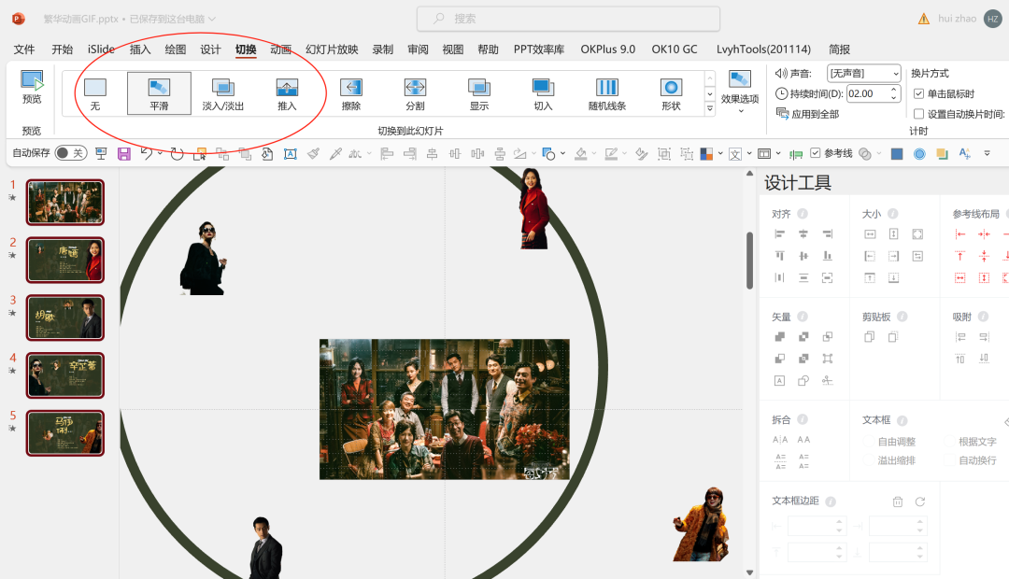Toggle the 自动保存 AutoSave switch
Viewport: 1009px width, 579px height.
click(71, 153)
